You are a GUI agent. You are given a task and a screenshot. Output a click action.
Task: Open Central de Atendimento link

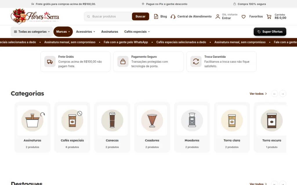194,16
